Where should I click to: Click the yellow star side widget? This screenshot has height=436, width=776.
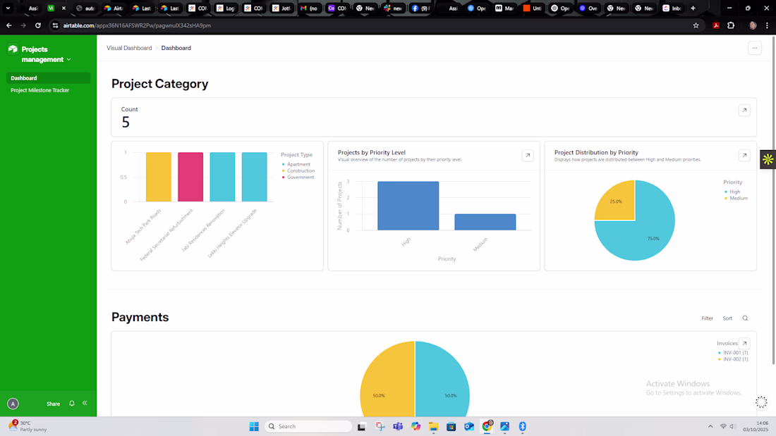point(768,159)
